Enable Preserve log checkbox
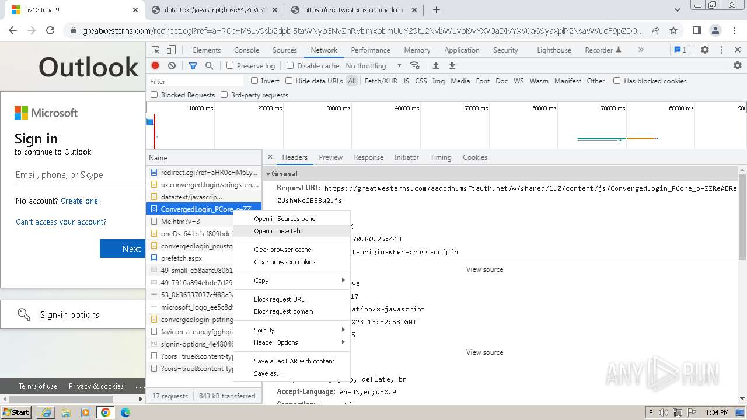Screen dimensions: 747x420 (x=230, y=66)
